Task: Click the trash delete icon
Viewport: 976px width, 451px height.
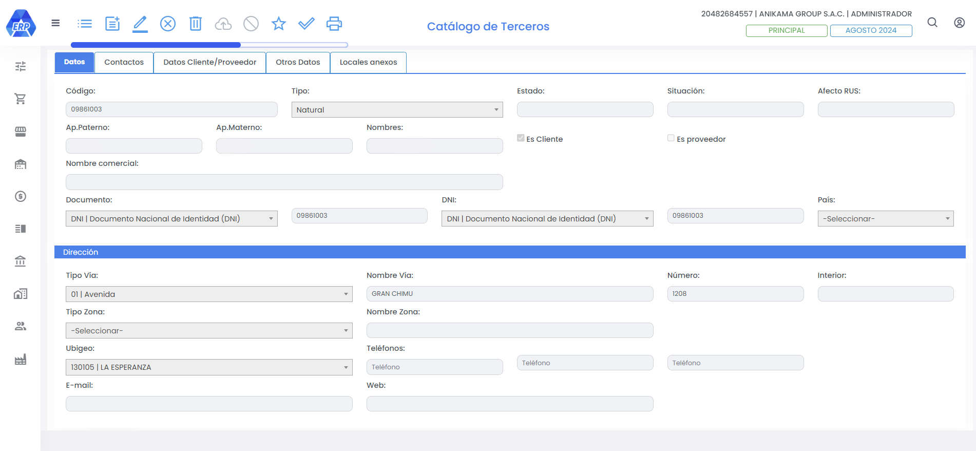Action: [196, 24]
